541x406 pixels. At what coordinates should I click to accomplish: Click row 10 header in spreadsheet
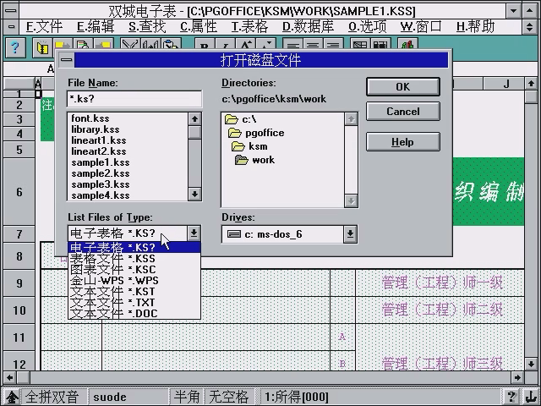click(x=19, y=310)
